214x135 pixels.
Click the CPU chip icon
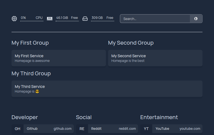point(14,19)
